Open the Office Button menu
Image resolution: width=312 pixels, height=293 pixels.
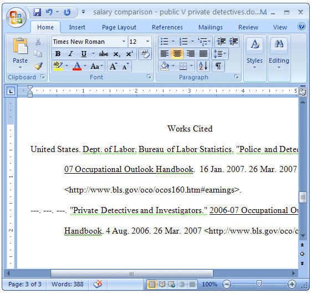click(16, 18)
